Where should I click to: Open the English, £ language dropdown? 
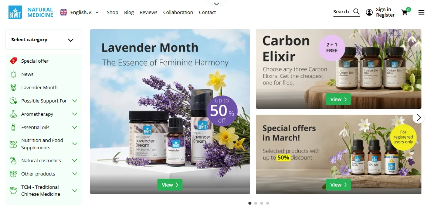coord(79,12)
